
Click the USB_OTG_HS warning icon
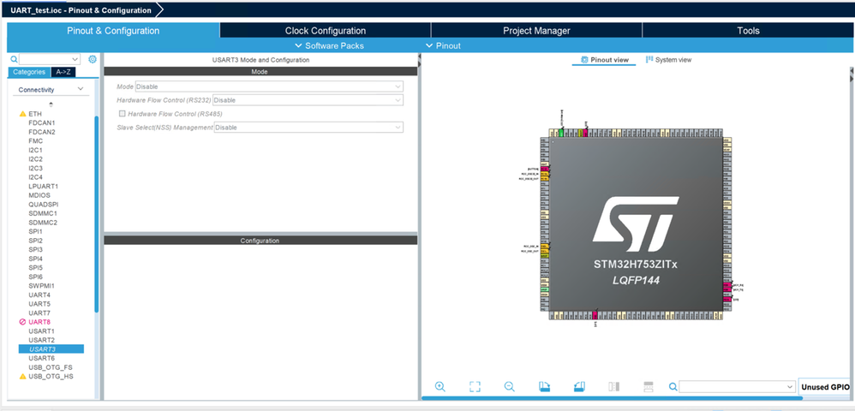click(22, 376)
